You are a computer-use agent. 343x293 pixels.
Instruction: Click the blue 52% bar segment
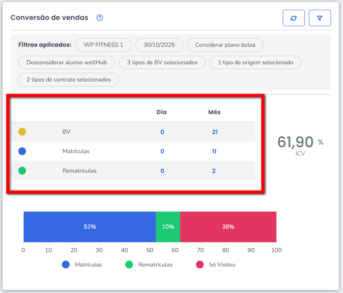(x=90, y=227)
